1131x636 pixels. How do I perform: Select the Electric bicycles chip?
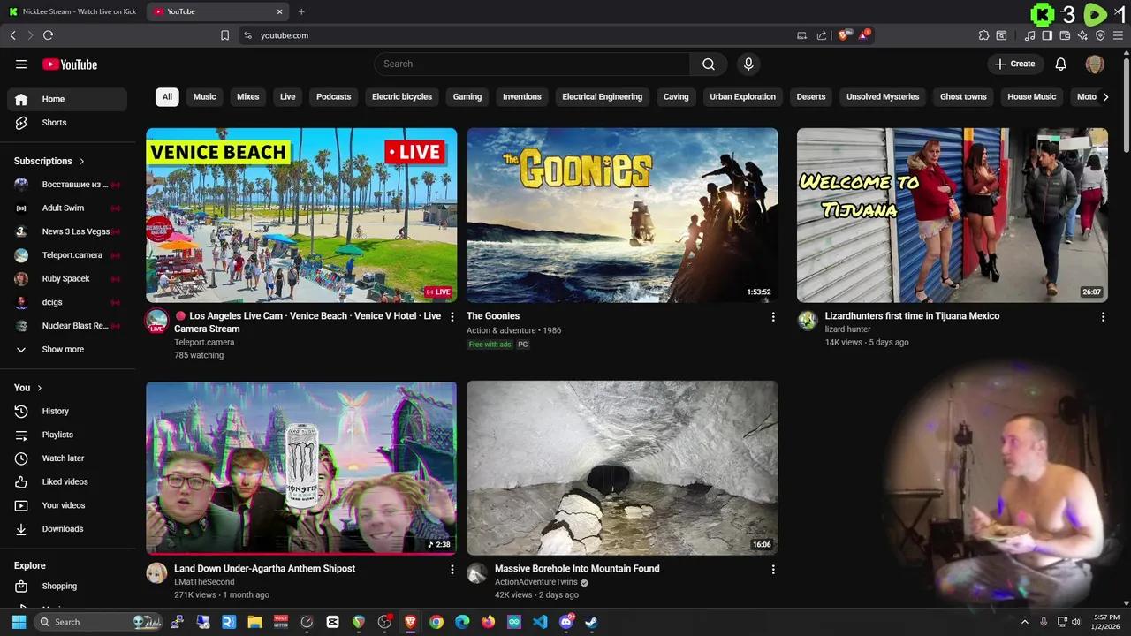pyautogui.click(x=402, y=96)
